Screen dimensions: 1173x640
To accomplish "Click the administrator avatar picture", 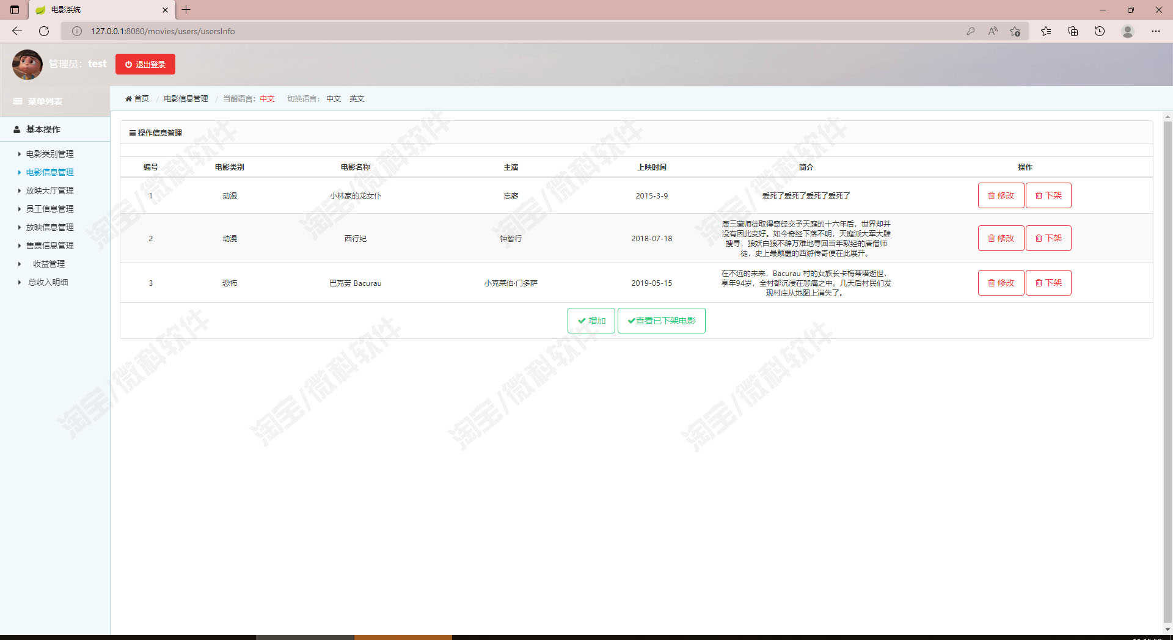I will tap(27, 65).
